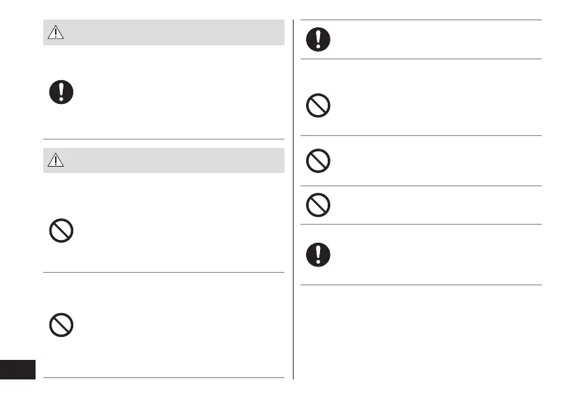Click the black tab on the page's left edge
The width and height of the screenshot is (585, 415).
click(17, 369)
